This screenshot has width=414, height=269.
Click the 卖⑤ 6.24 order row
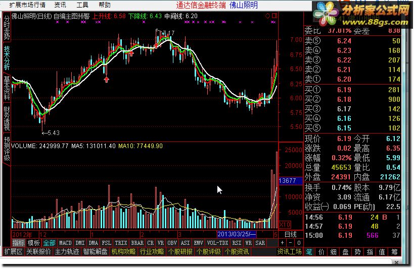(x=352, y=41)
